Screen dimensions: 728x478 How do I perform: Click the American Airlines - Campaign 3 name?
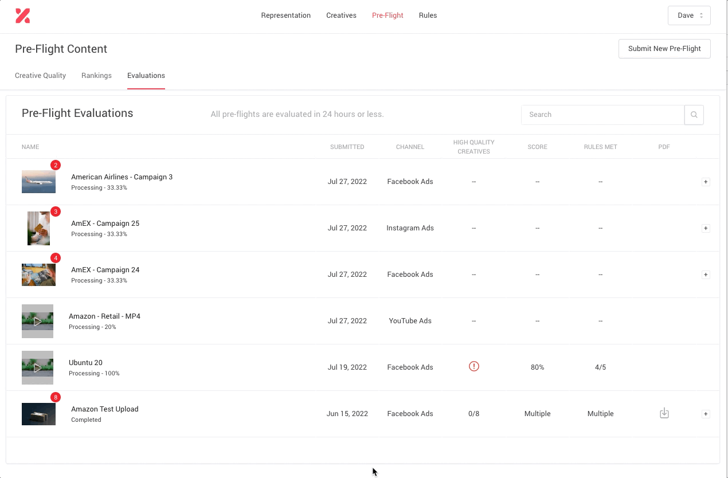click(122, 177)
